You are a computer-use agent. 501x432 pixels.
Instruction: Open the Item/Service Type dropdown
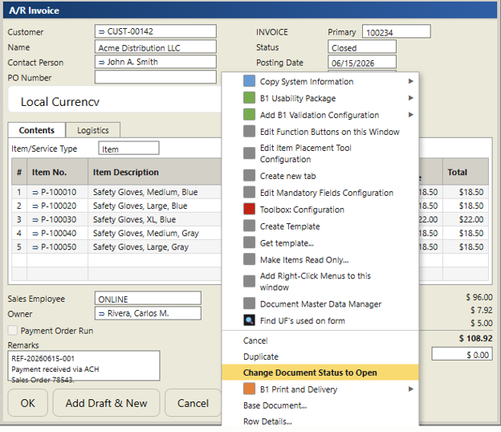tap(128, 149)
